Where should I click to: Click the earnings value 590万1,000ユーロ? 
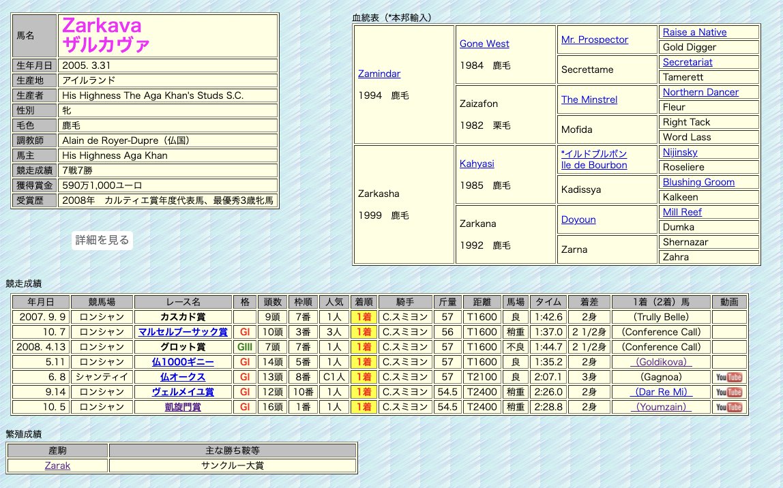coord(102,185)
